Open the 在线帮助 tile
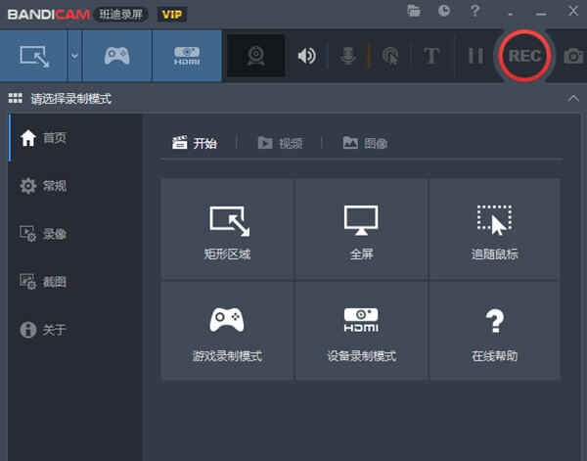Viewport: 587px width, 461px height. (x=494, y=330)
